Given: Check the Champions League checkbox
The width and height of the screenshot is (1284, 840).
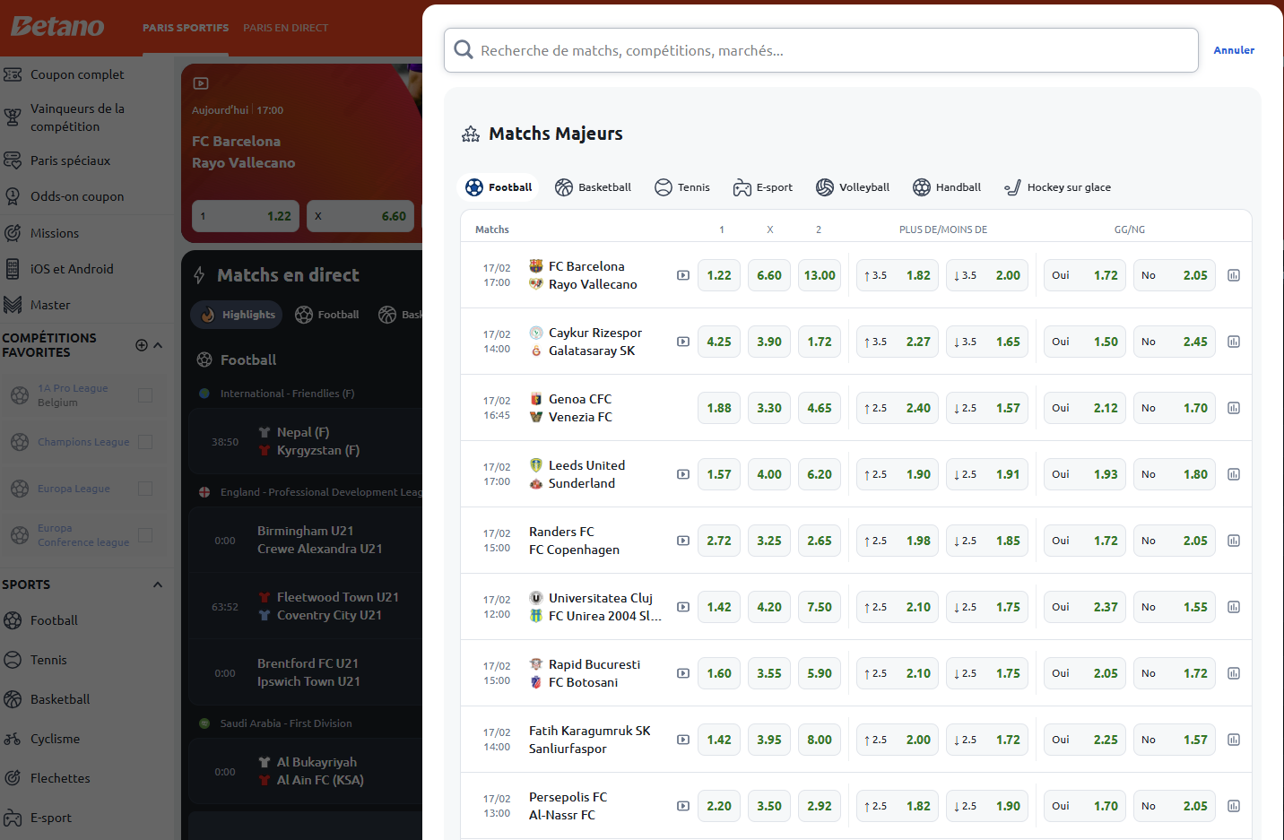Looking at the screenshot, I should pyautogui.click(x=145, y=442).
